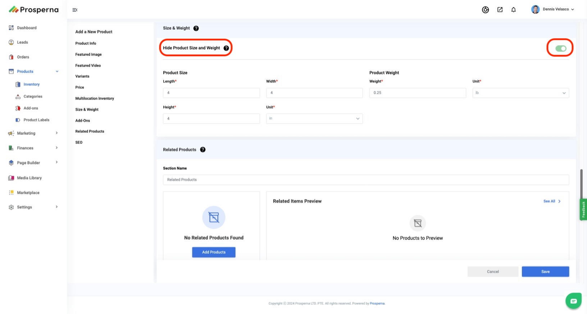Open the size Unit dropdown (in)

pos(314,119)
